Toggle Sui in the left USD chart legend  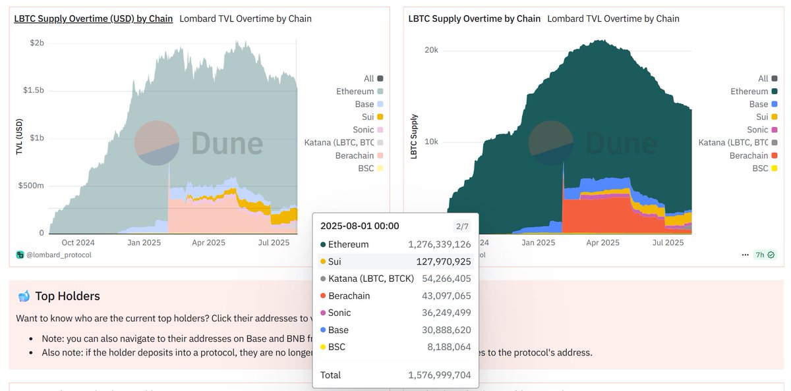[372, 117]
